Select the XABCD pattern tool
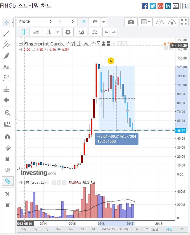The height and width of the screenshot is (235, 190). pyautogui.click(x=6, y=78)
